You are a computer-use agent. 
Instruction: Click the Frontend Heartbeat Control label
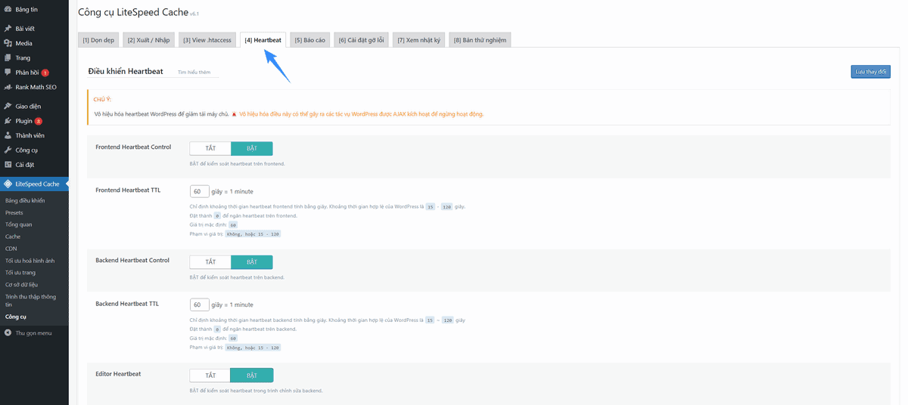pyautogui.click(x=133, y=147)
